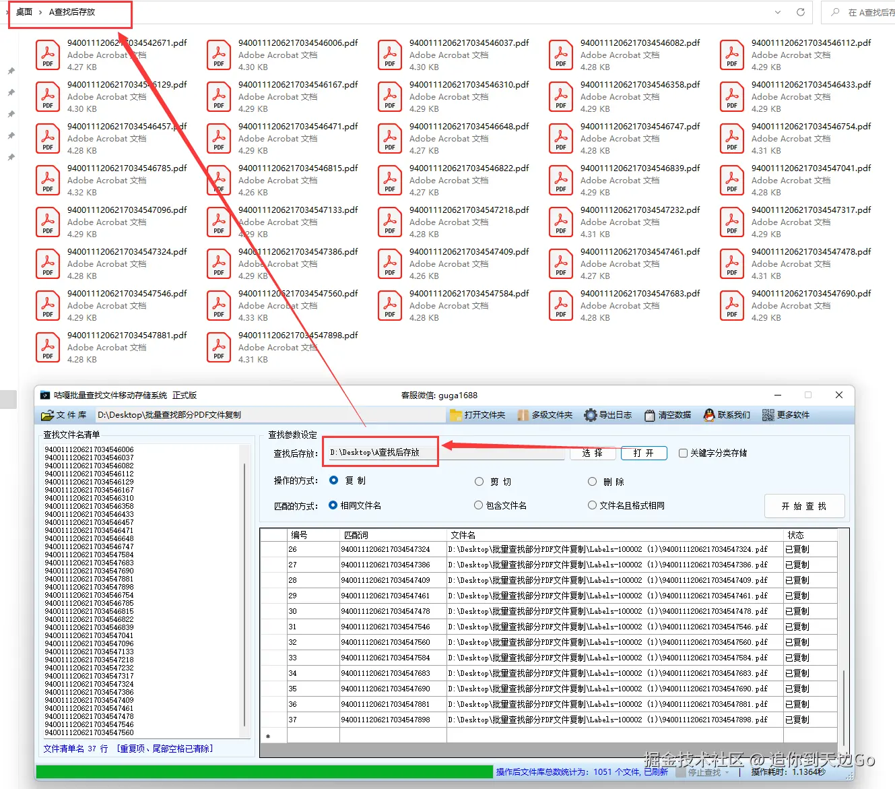This screenshot has height=789, width=895.
Task: Click Explorer refresh icon in address bar
Action: click(x=801, y=12)
